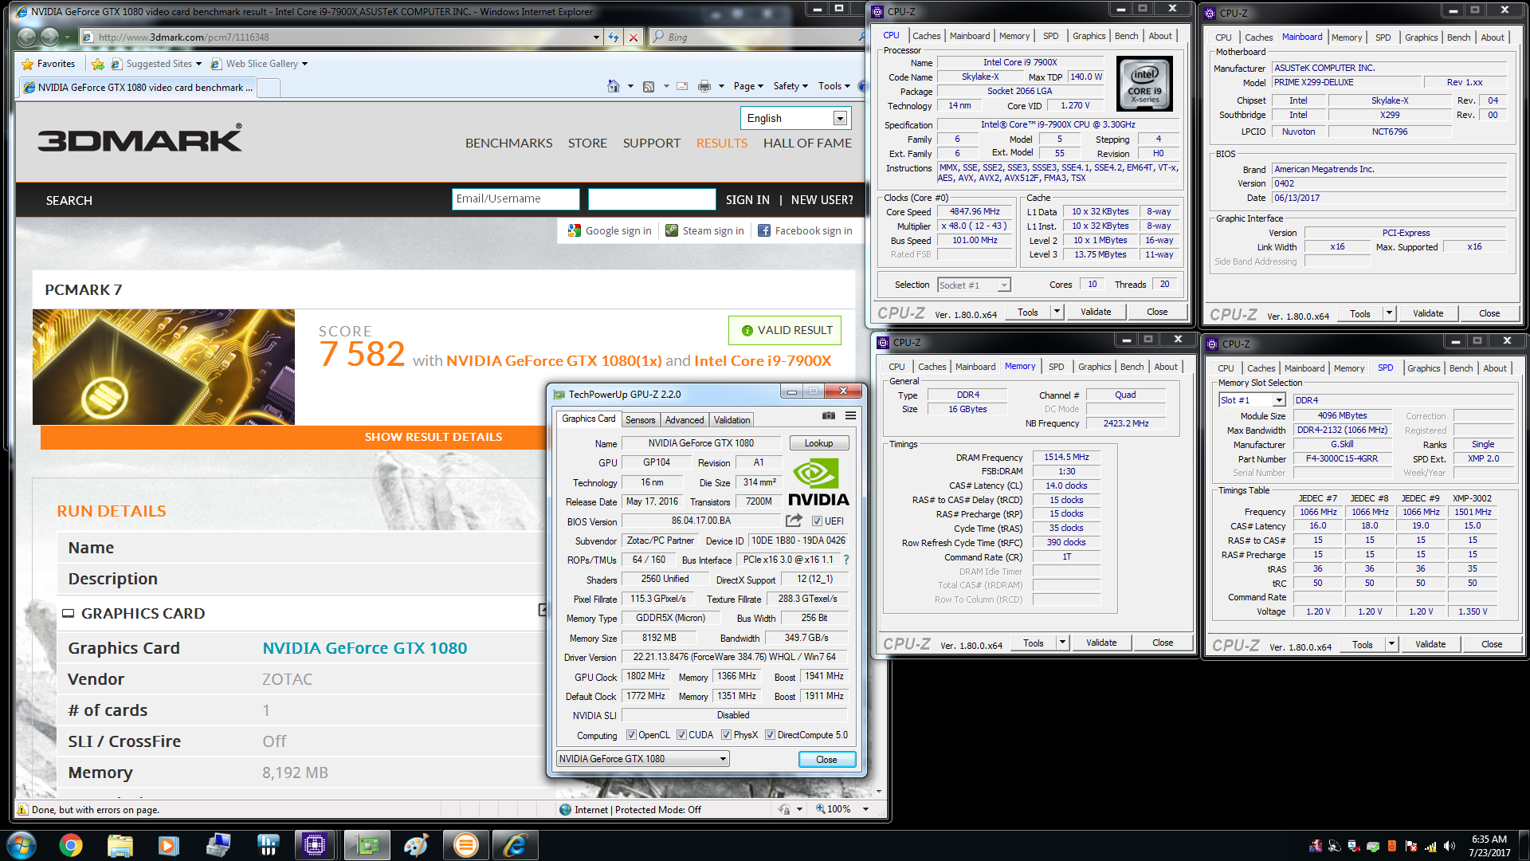Screen dimensions: 1530x861
Task: Toggle the UEFI checkbox in GPU-Z
Action: (817, 521)
